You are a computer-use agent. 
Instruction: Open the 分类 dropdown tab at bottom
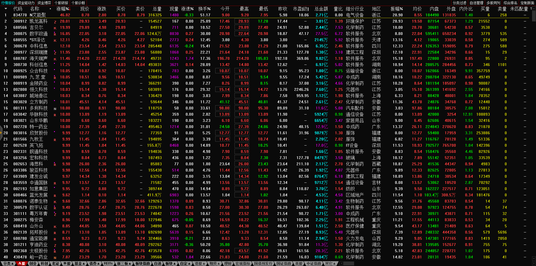click(8, 263)
